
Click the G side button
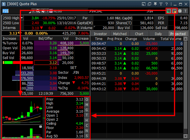pyautogui.click(x=87, y=110)
